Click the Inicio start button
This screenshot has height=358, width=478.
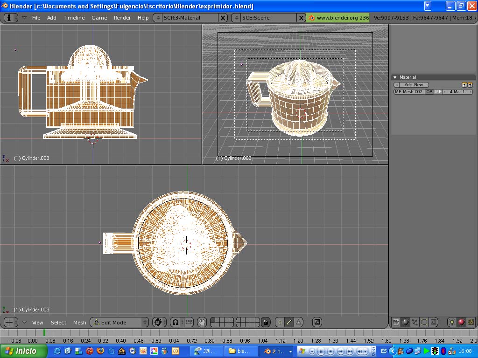(x=21, y=351)
